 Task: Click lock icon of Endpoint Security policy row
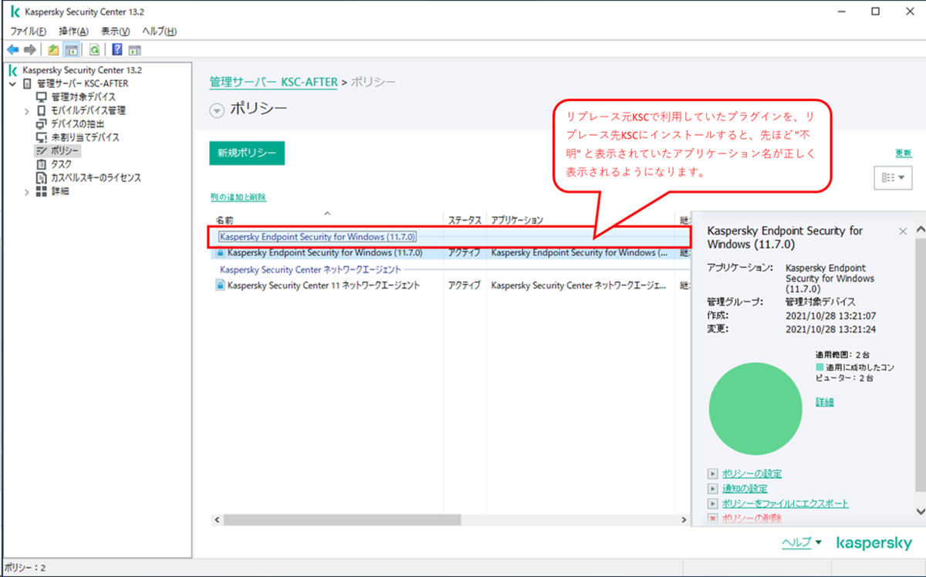[220, 252]
